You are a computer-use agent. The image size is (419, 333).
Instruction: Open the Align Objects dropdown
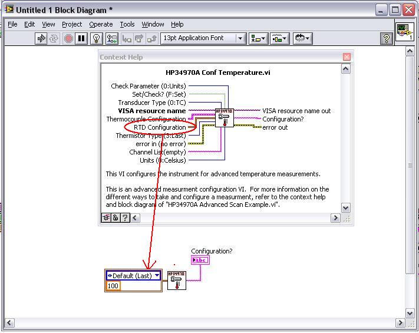click(x=258, y=38)
